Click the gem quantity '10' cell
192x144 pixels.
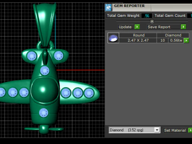(162, 40)
